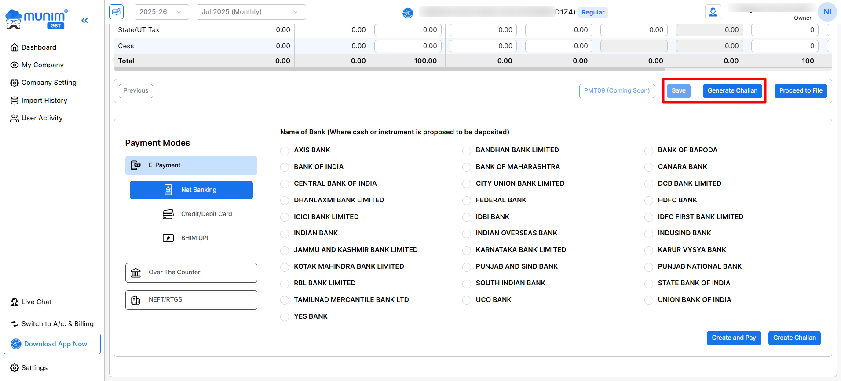
Task: Click the Munim GST logo
Action: pos(36,19)
